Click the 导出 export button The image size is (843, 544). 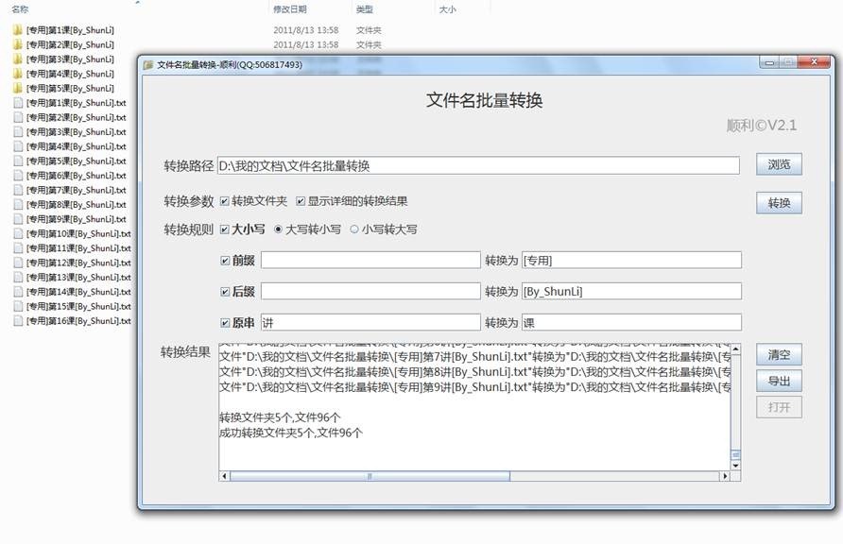click(779, 381)
